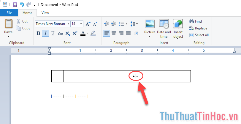Start a bulleted list

(x=122, y=24)
